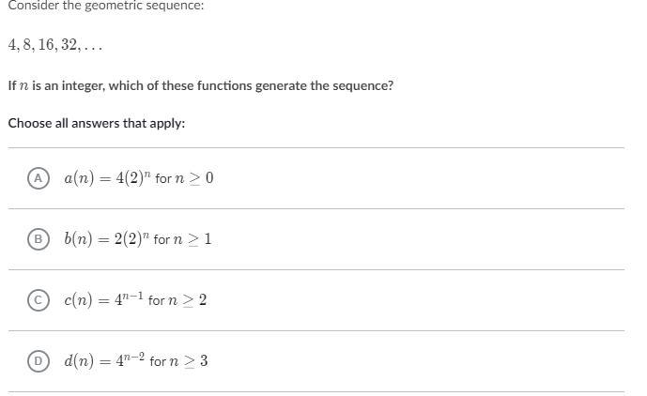
Task: Click the sequence 4, 8, 16, 32 text
Action: pyautogui.click(x=54, y=45)
